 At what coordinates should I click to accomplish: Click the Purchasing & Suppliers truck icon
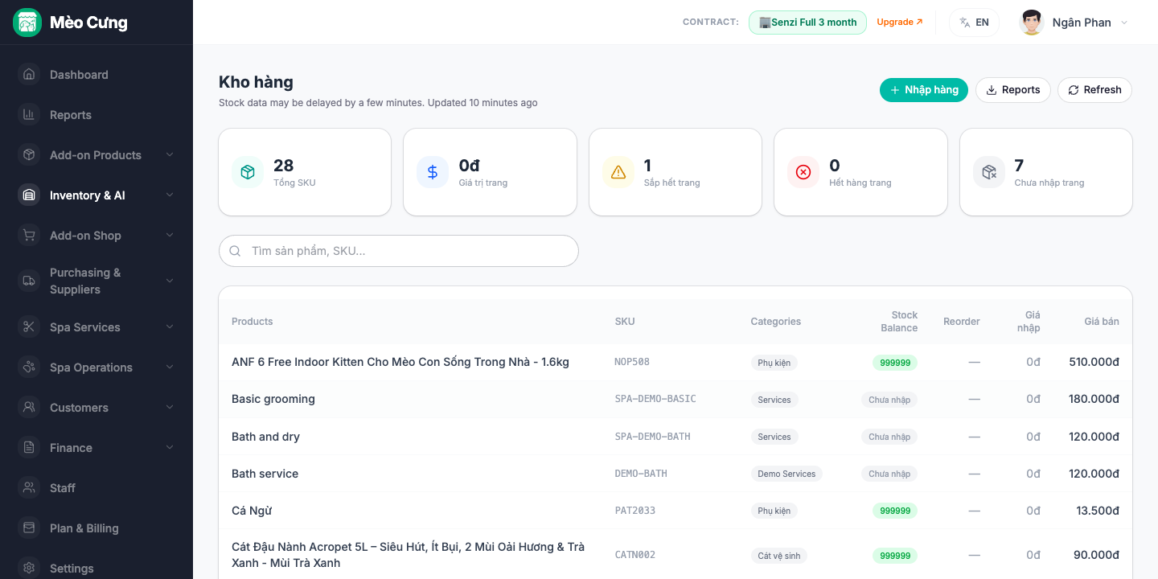[x=29, y=281]
